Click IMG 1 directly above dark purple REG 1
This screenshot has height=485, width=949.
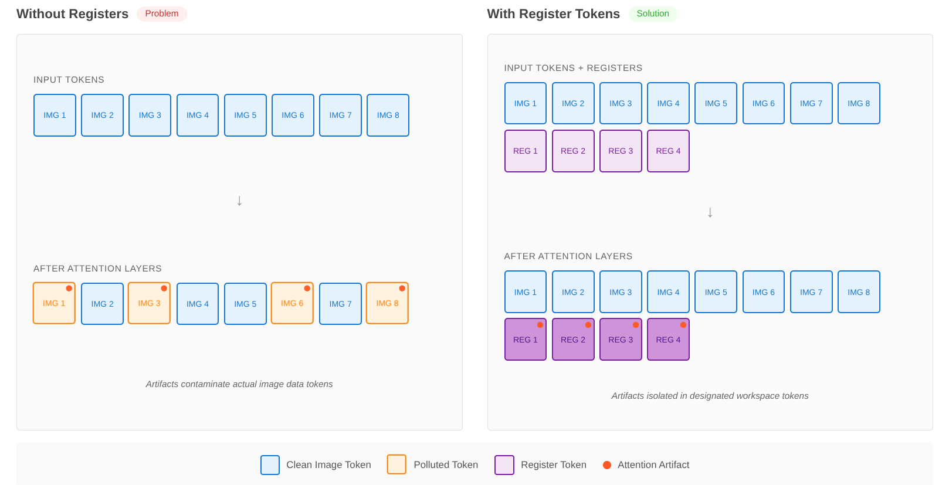coord(526,292)
